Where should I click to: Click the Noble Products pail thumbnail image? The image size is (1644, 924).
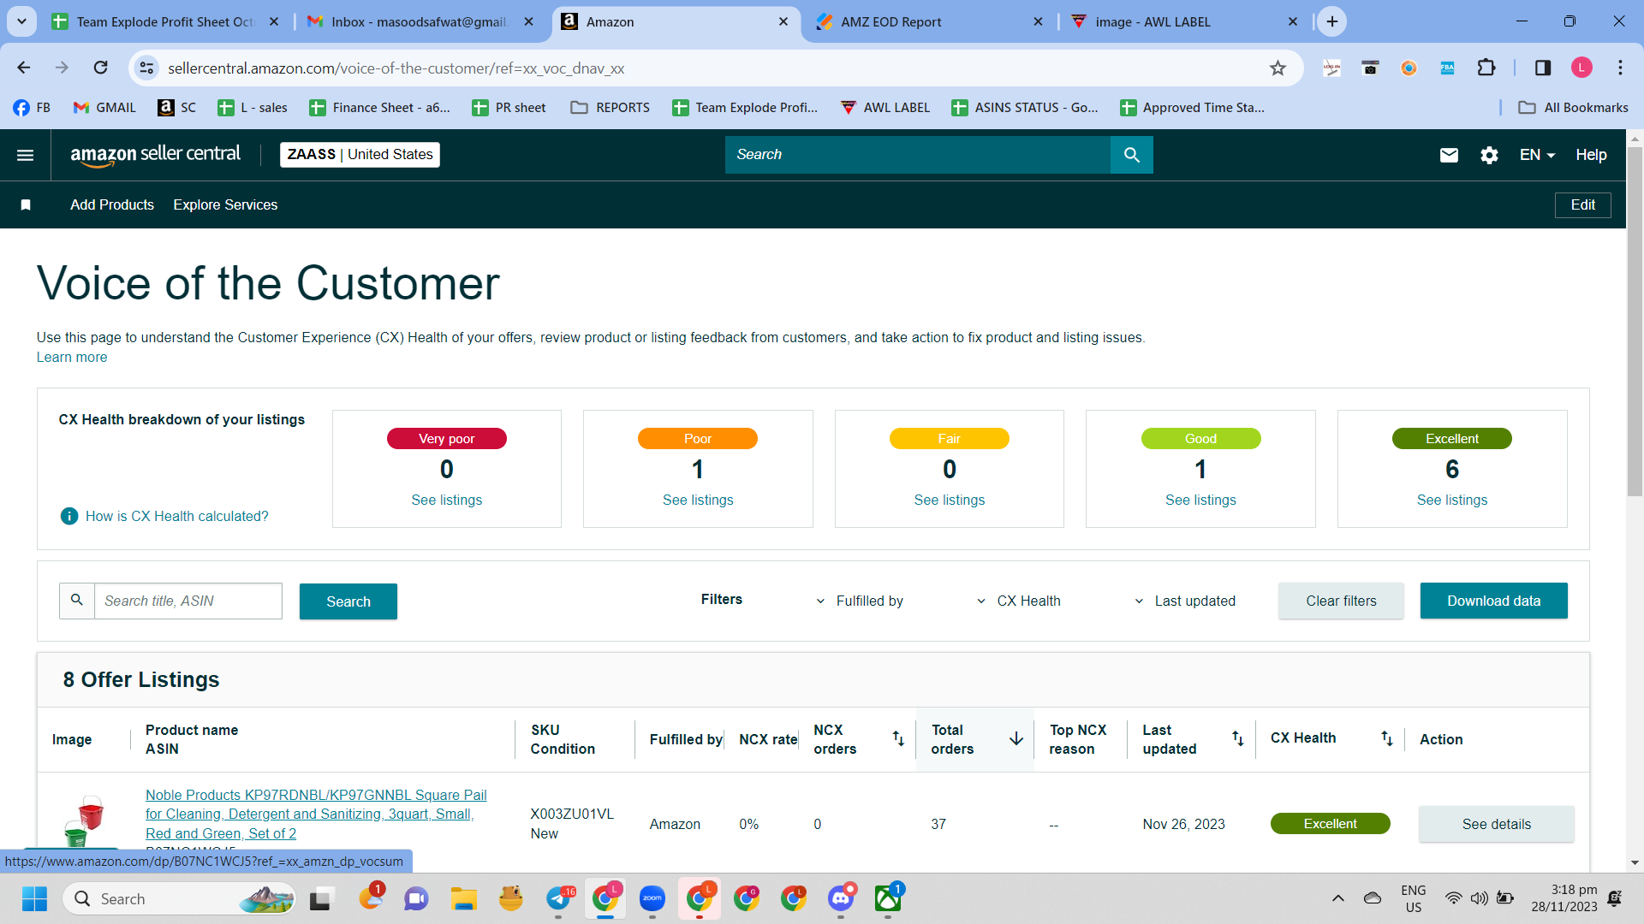click(84, 820)
